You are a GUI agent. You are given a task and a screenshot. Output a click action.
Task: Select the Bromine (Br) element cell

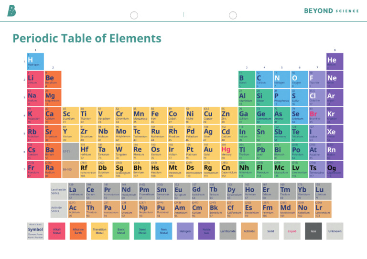point(317,115)
